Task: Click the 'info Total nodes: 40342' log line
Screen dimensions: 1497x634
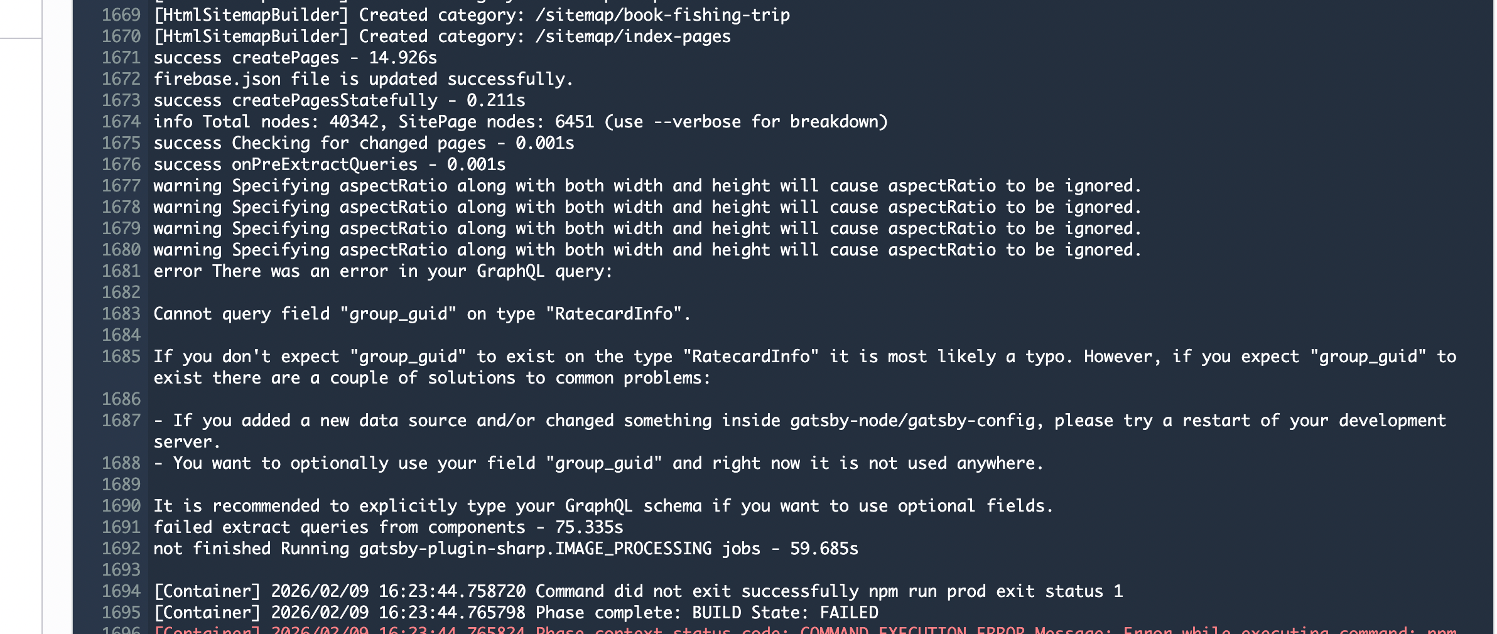Action: point(520,122)
